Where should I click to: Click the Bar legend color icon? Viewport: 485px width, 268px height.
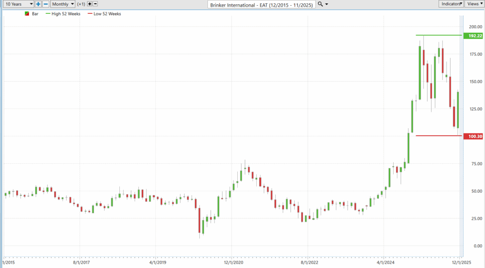27,14
